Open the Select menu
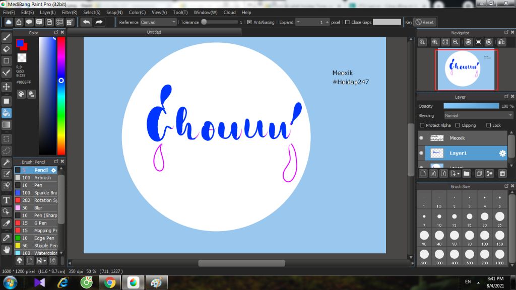Image resolution: width=516 pixels, height=290 pixels. pos(92,12)
